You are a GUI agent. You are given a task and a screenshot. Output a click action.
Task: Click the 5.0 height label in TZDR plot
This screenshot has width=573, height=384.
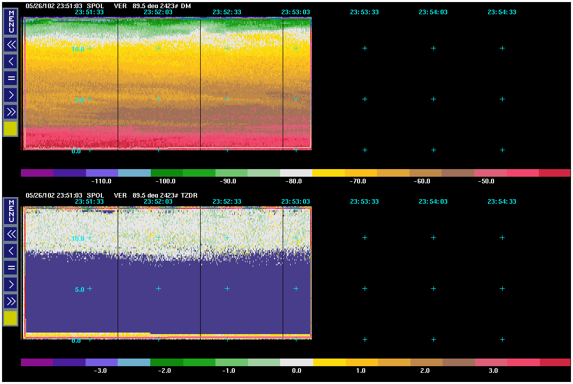[79, 290]
